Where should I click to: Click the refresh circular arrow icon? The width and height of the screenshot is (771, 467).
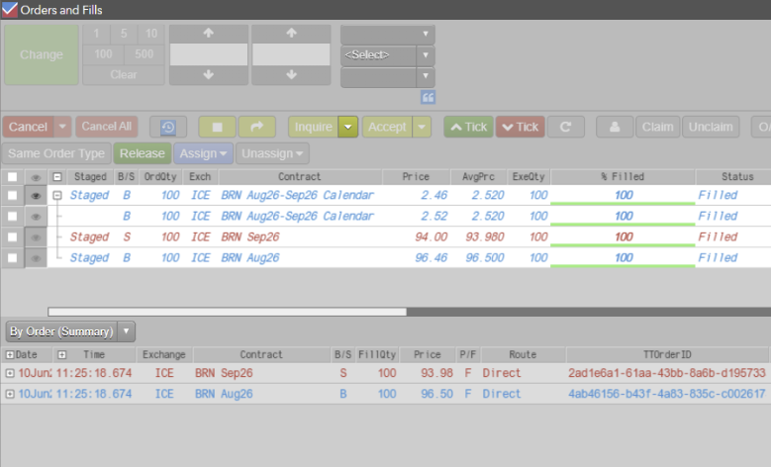(x=565, y=127)
